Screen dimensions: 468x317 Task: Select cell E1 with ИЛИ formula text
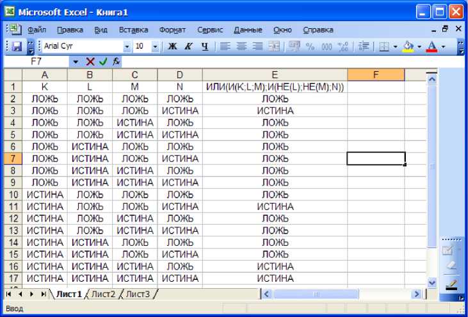[x=275, y=87]
